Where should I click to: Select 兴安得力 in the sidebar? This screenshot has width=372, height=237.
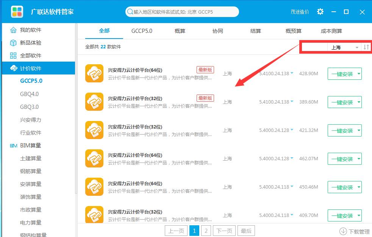pyautogui.click(x=31, y=120)
